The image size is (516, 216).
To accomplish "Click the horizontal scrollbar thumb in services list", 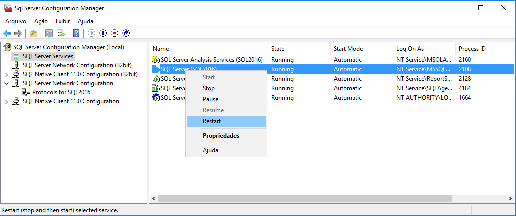I will 305,198.
